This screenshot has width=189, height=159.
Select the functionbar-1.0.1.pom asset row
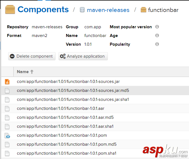pyautogui.click(x=95, y=135)
